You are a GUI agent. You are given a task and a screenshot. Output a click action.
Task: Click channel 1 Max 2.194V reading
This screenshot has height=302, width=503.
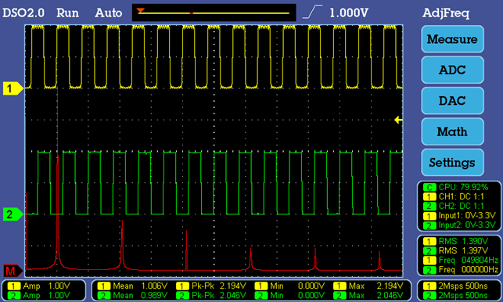coord(368,286)
